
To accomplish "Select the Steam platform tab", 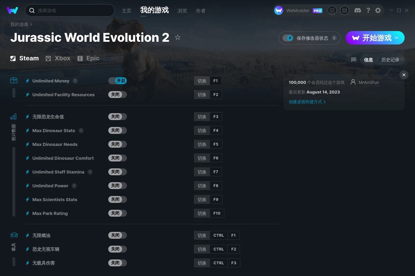I will point(25,58).
